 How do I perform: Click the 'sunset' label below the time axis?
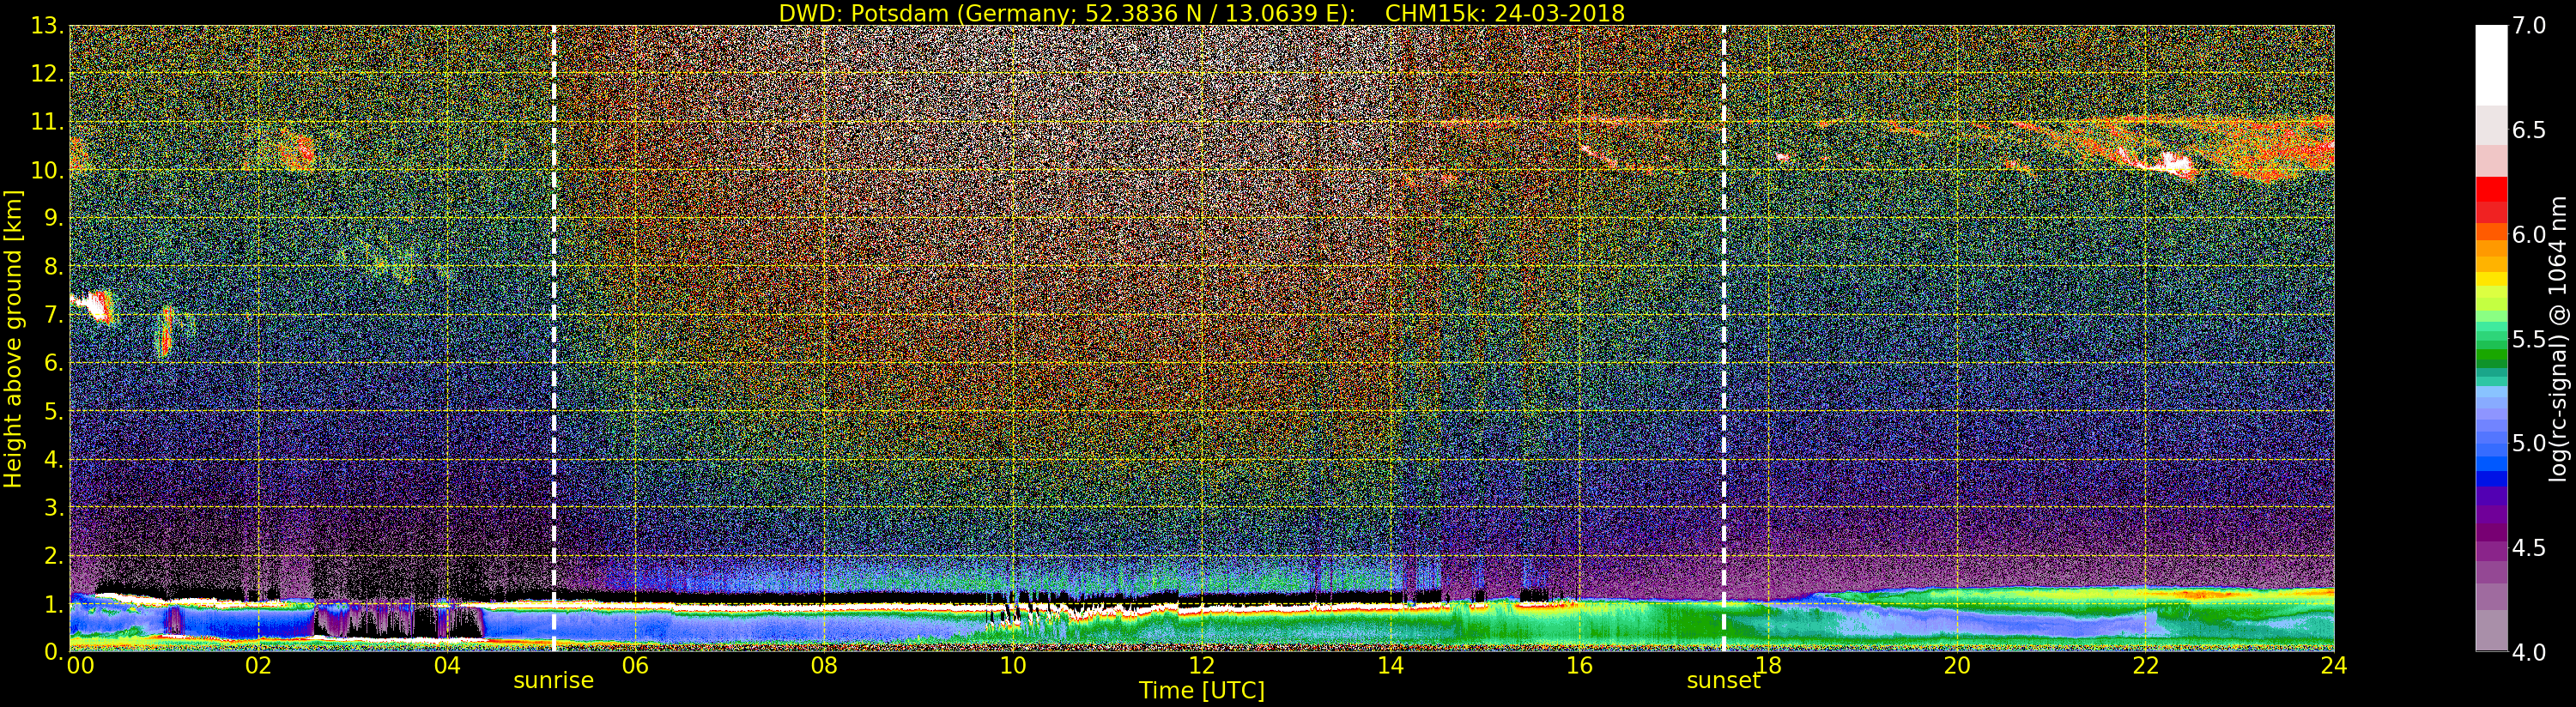point(1723,681)
